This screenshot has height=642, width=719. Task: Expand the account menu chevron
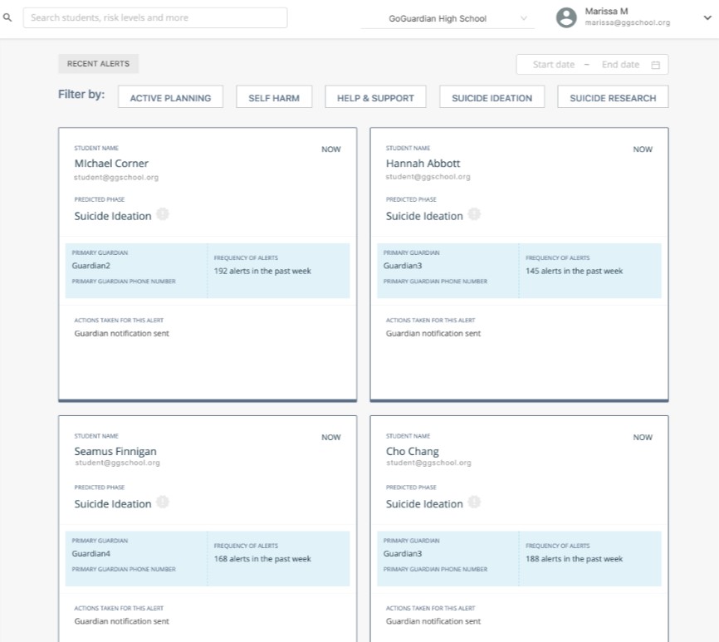pos(707,18)
